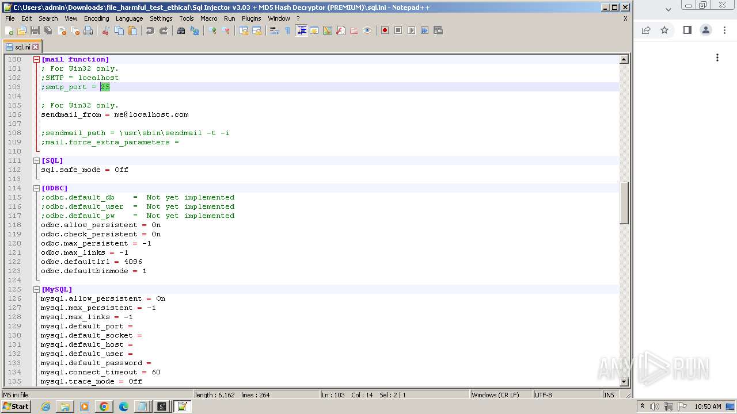
Task: Click the user-defined language icon
Action: [314, 30]
